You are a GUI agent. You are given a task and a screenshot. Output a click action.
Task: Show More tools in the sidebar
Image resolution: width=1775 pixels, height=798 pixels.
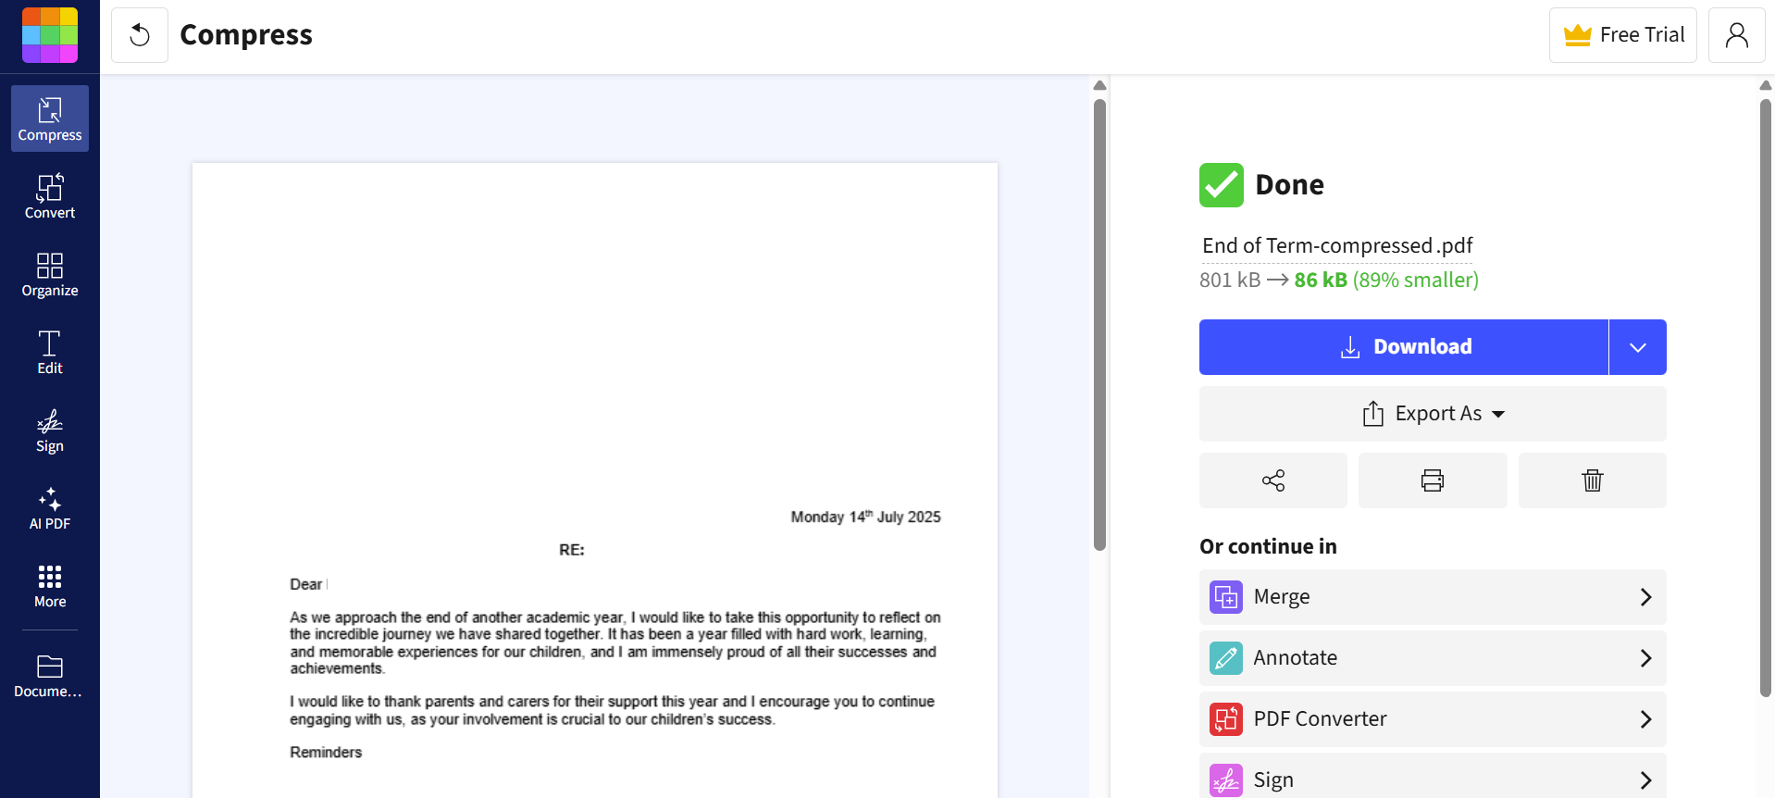(x=50, y=585)
